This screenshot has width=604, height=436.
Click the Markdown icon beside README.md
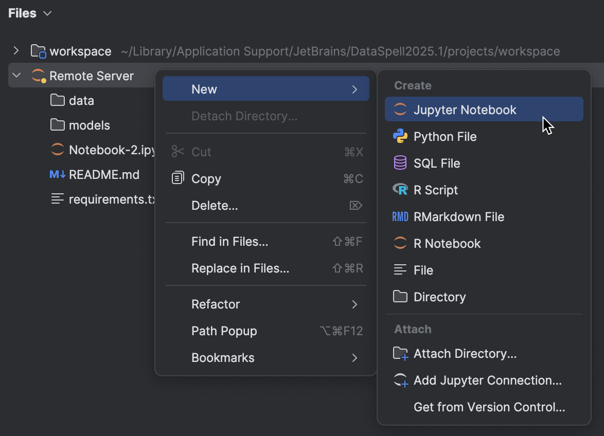pos(57,174)
